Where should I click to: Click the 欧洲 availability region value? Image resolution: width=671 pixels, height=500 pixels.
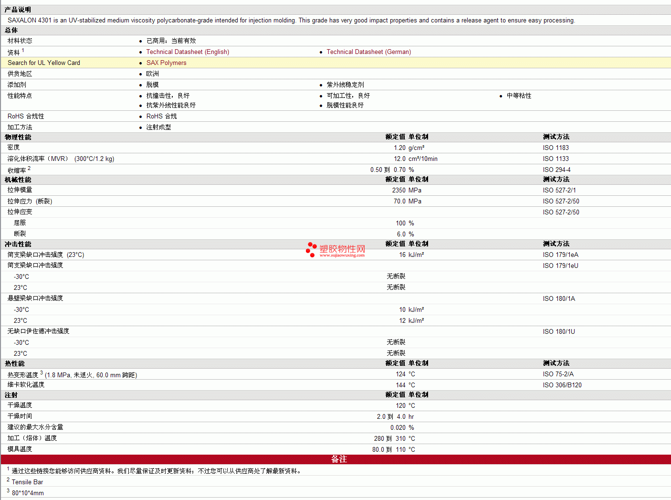(152, 74)
